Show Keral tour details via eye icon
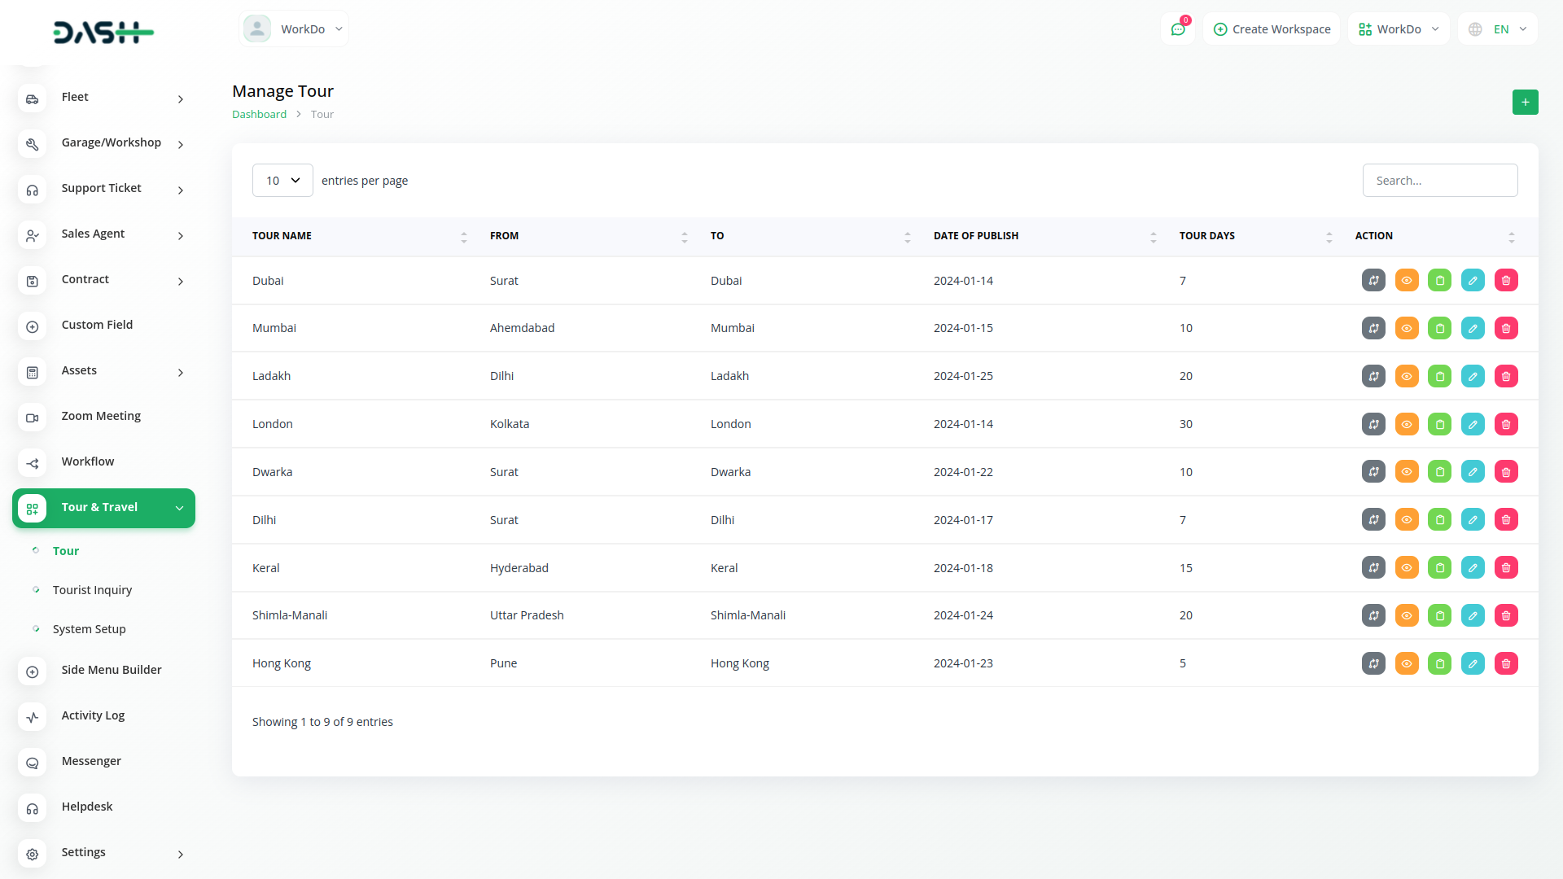Viewport: 1563px width, 879px height. point(1406,567)
